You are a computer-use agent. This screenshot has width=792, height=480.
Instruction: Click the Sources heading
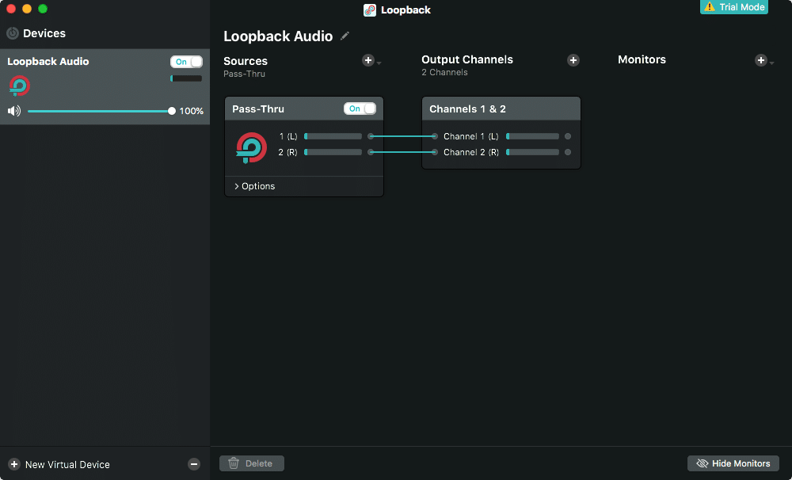(246, 61)
